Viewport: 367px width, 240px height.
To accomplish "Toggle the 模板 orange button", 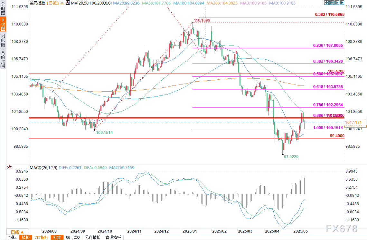I will coord(25,237).
